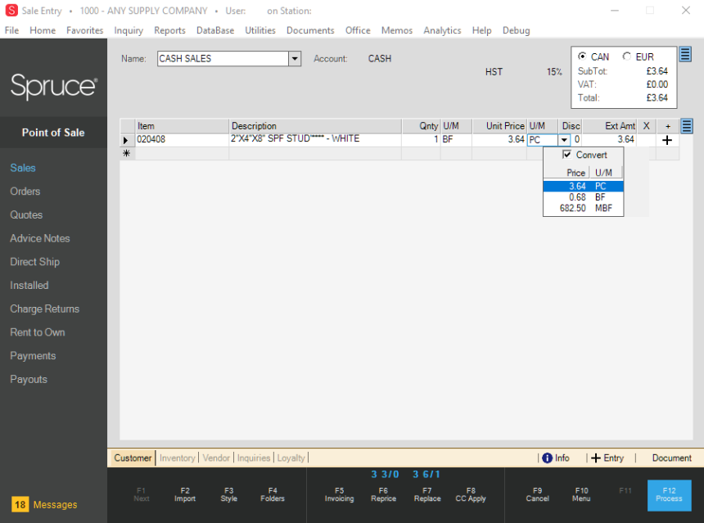Open the Documents menu
Screen dimensions: 704x523
pos(310,30)
